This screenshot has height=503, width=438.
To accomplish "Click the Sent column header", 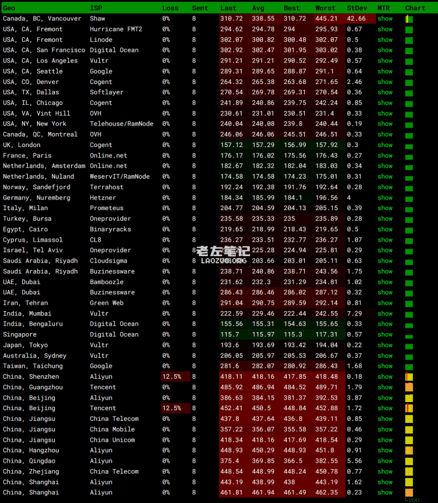I will (200, 8).
